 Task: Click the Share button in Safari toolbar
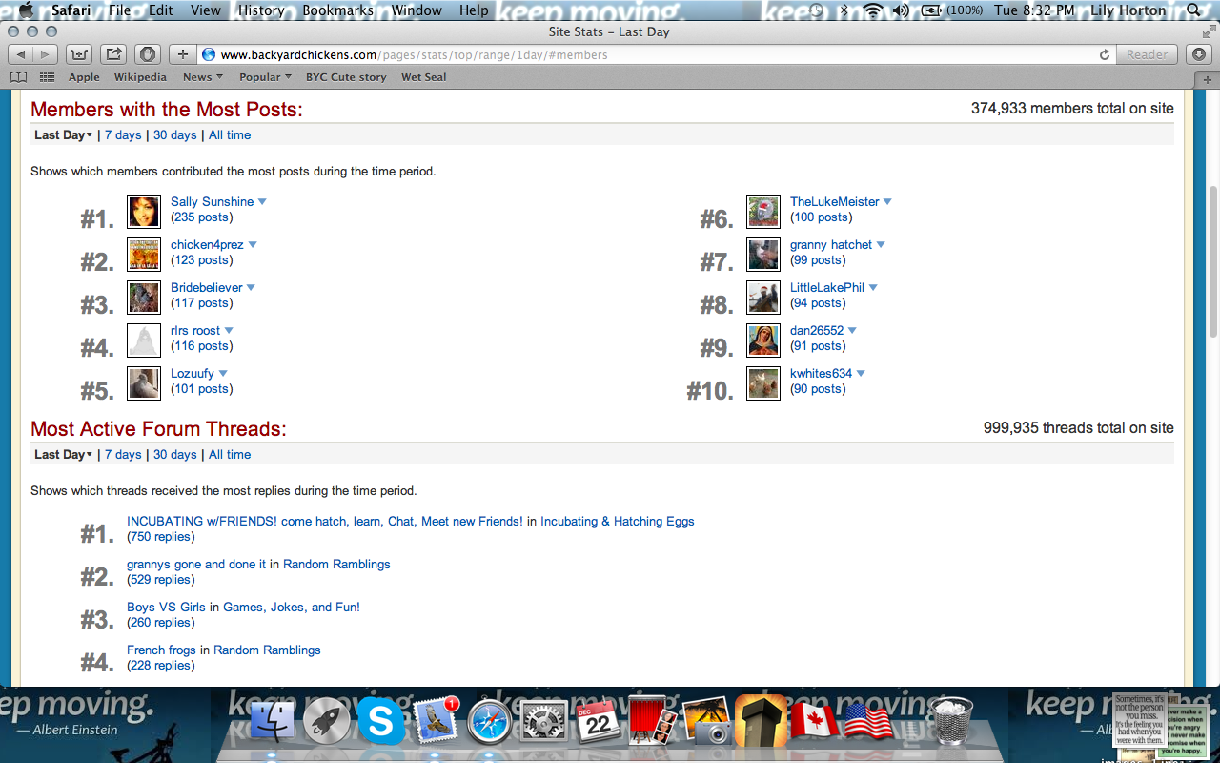[x=113, y=54]
